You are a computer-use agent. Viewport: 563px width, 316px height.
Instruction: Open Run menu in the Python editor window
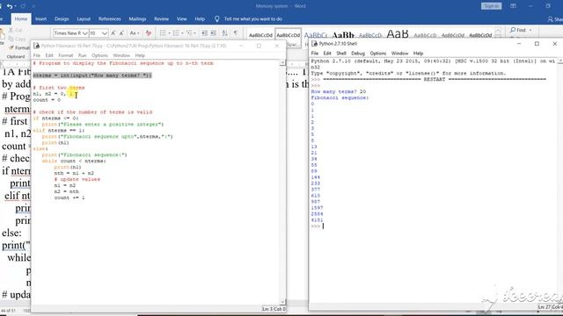click(x=82, y=55)
